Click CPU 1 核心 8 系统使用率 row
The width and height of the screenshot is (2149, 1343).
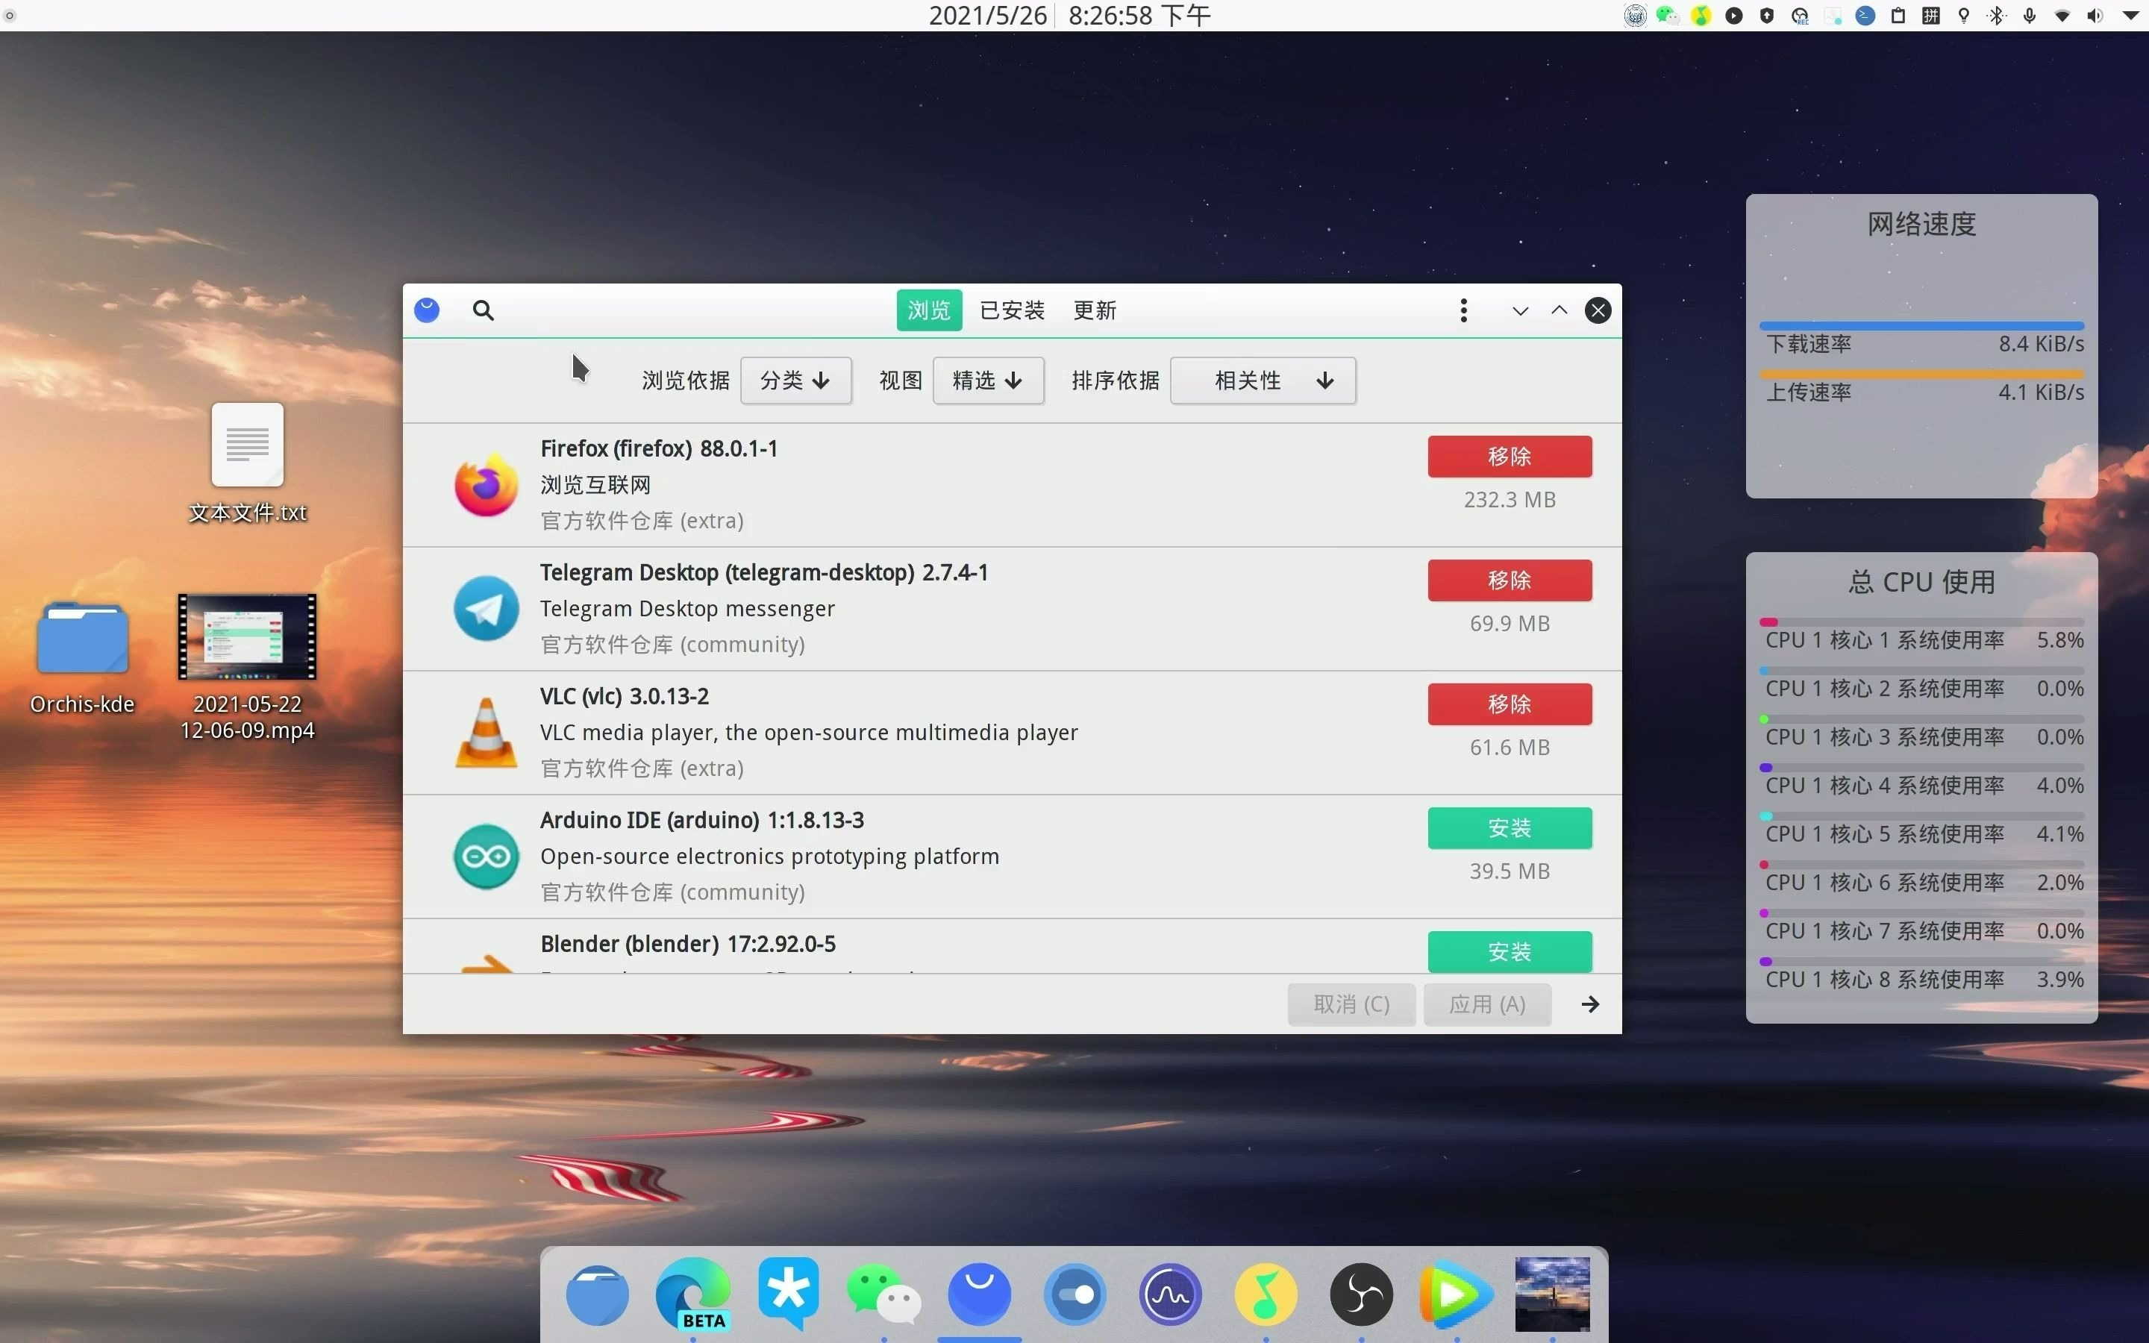pos(1921,980)
